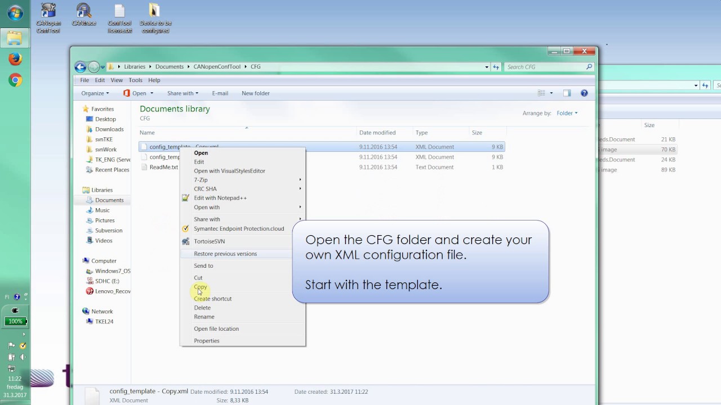Open the Help menu
This screenshot has height=405, width=721.
pyautogui.click(x=154, y=80)
